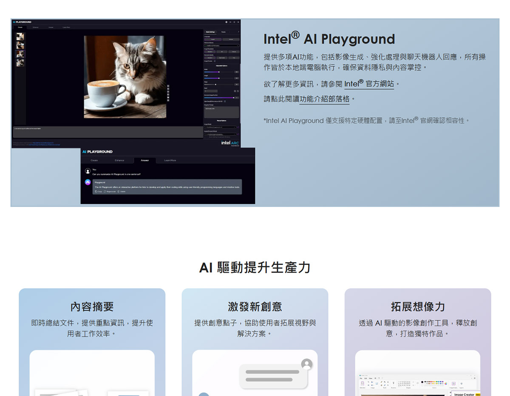Select Manual image resolution option
This screenshot has width=510, height=396.
(234, 51)
